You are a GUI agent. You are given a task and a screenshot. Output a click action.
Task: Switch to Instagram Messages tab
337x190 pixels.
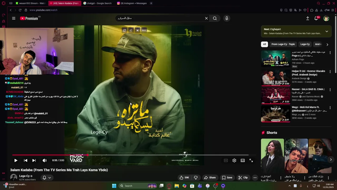click(x=132, y=3)
